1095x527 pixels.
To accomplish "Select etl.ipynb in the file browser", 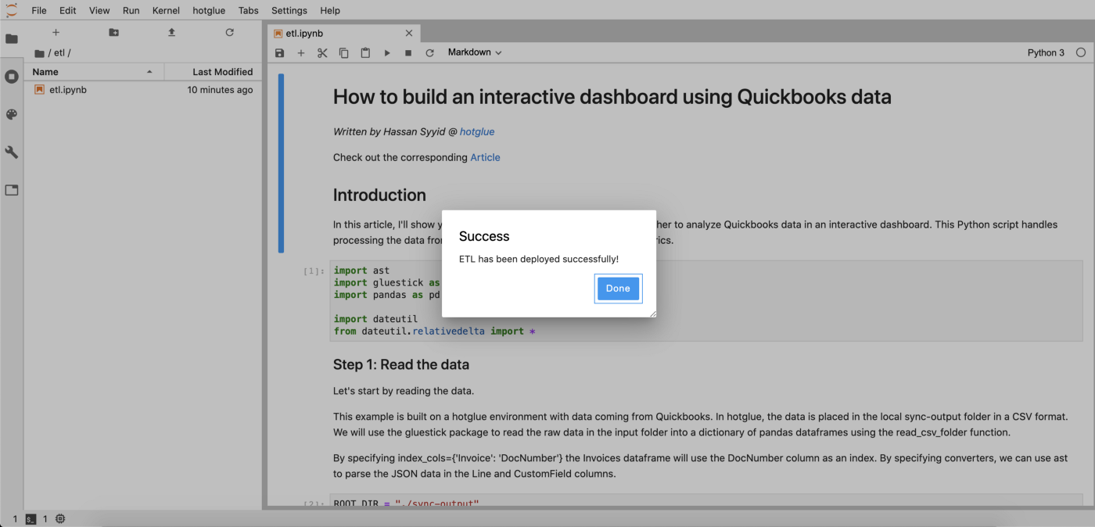I will tap(68, 90).
